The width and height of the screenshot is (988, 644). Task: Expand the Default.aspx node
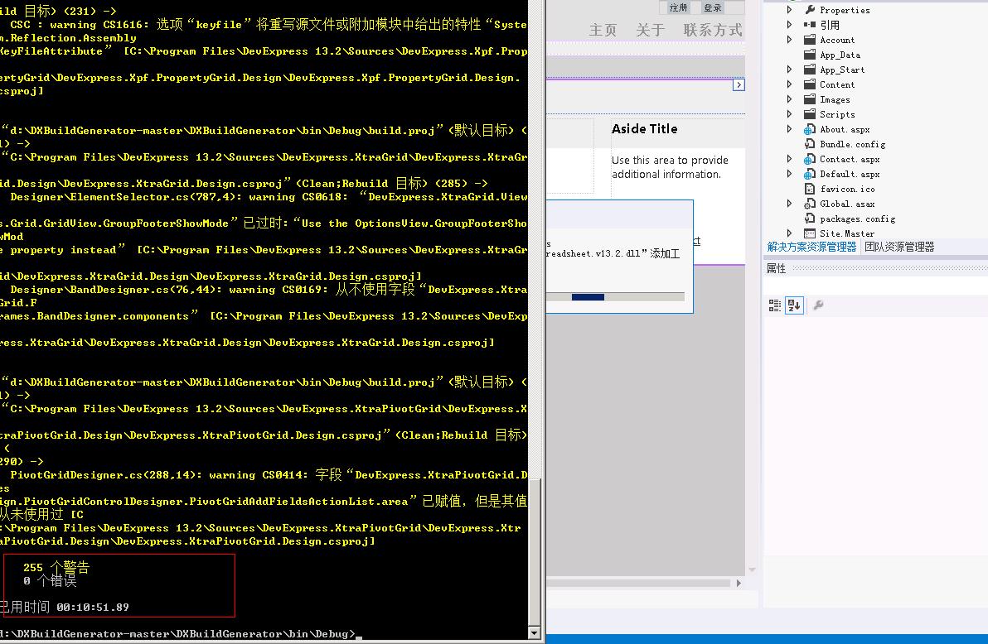pos(790,174)
